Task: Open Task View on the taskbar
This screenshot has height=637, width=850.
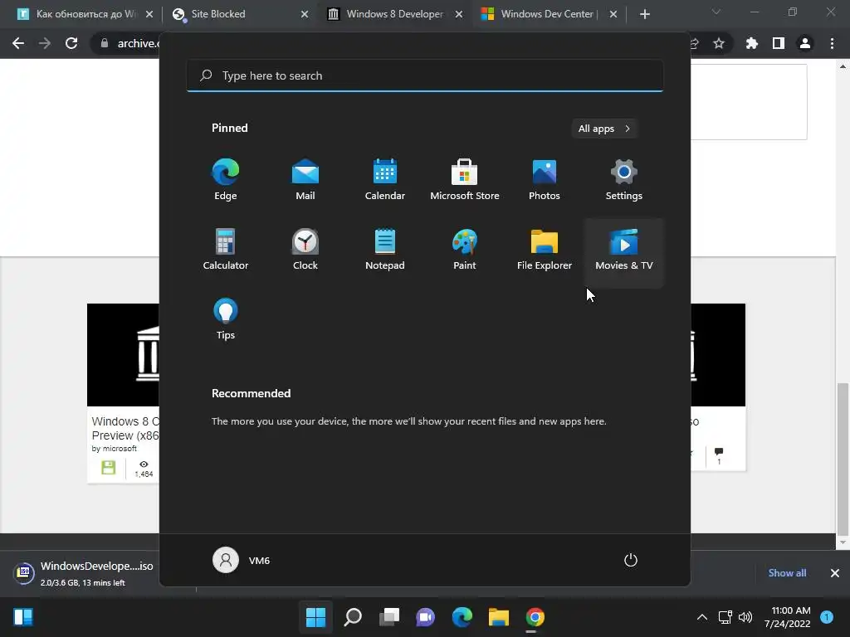Action: pos(388,617)
